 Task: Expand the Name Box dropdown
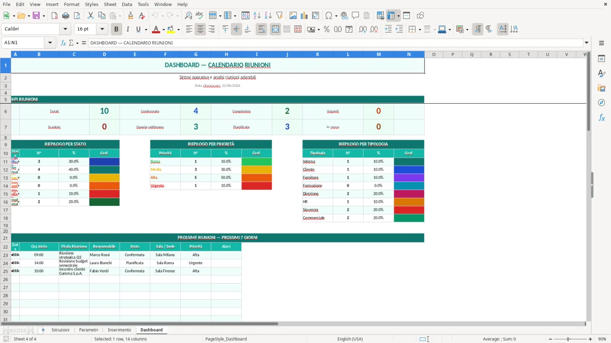(x=50, y=43)
